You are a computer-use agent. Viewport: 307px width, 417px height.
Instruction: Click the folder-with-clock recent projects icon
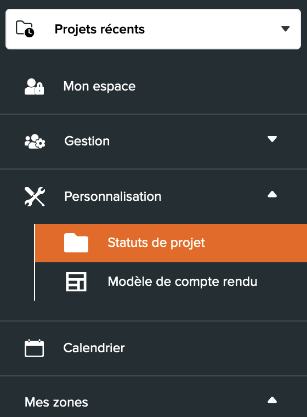25,29
